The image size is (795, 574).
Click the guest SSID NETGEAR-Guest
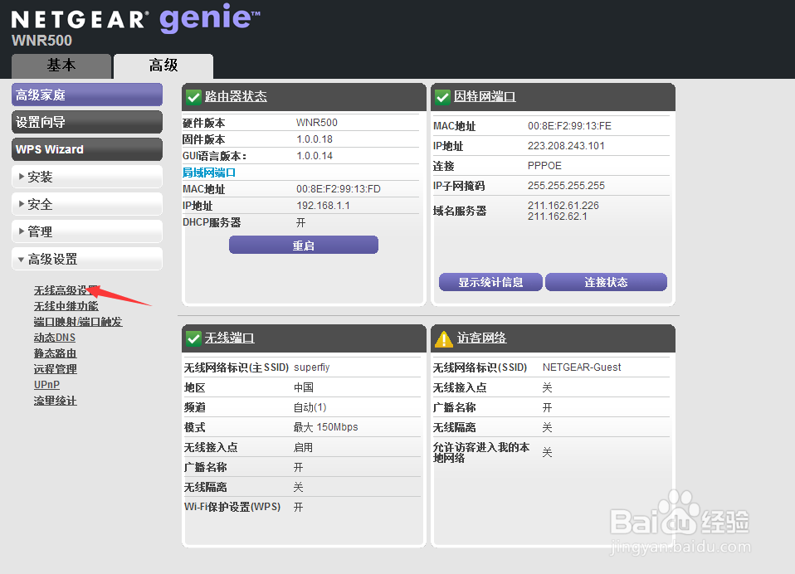coord(582,367)
